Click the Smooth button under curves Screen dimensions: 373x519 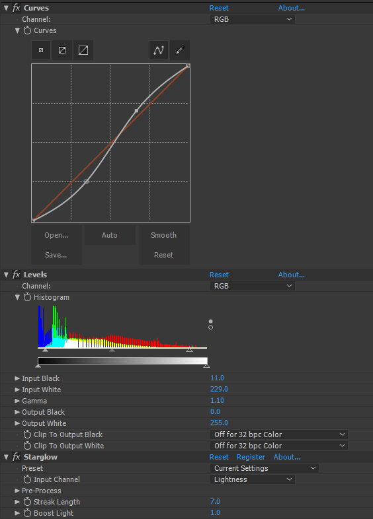164,235
